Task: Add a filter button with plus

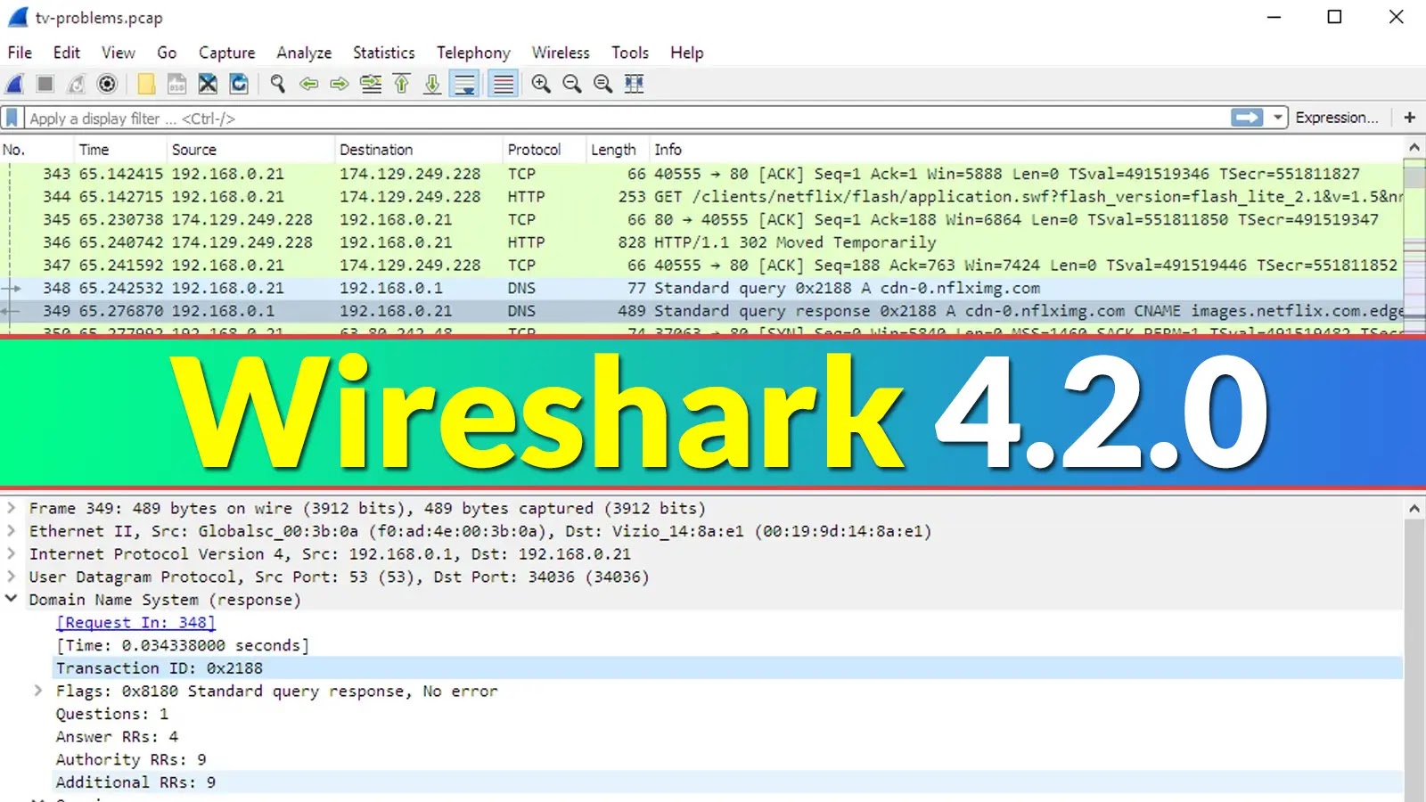Action: 1410,118
